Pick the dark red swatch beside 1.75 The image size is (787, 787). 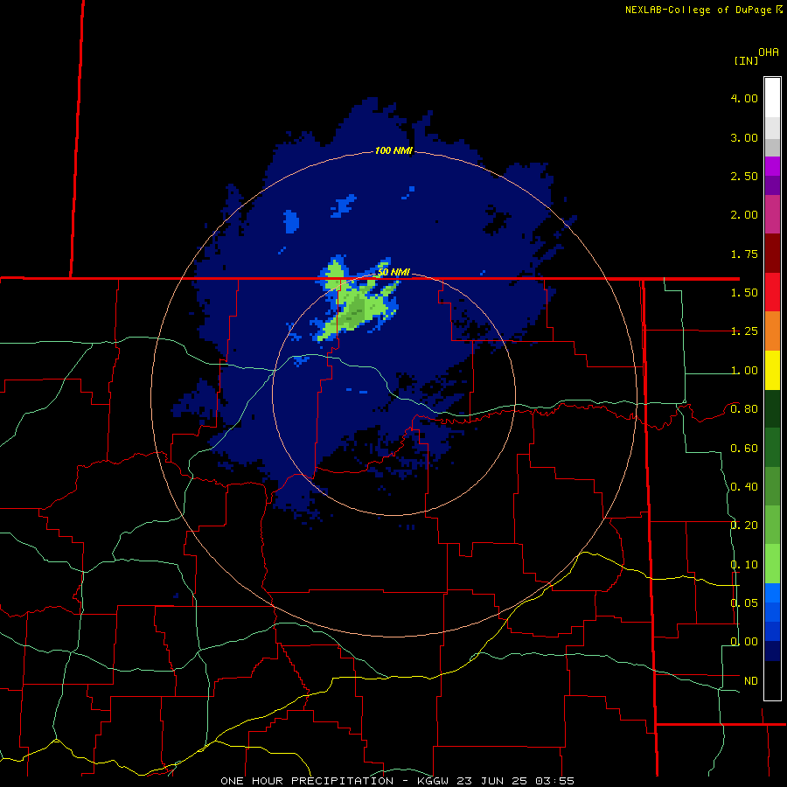tap(772, 254)
